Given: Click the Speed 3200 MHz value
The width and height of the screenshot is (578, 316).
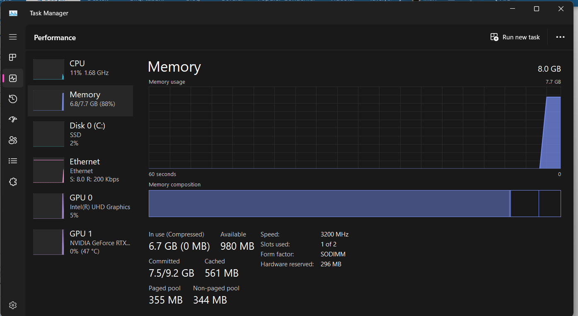Looking at the screenshot, I should tap(334, 234).
